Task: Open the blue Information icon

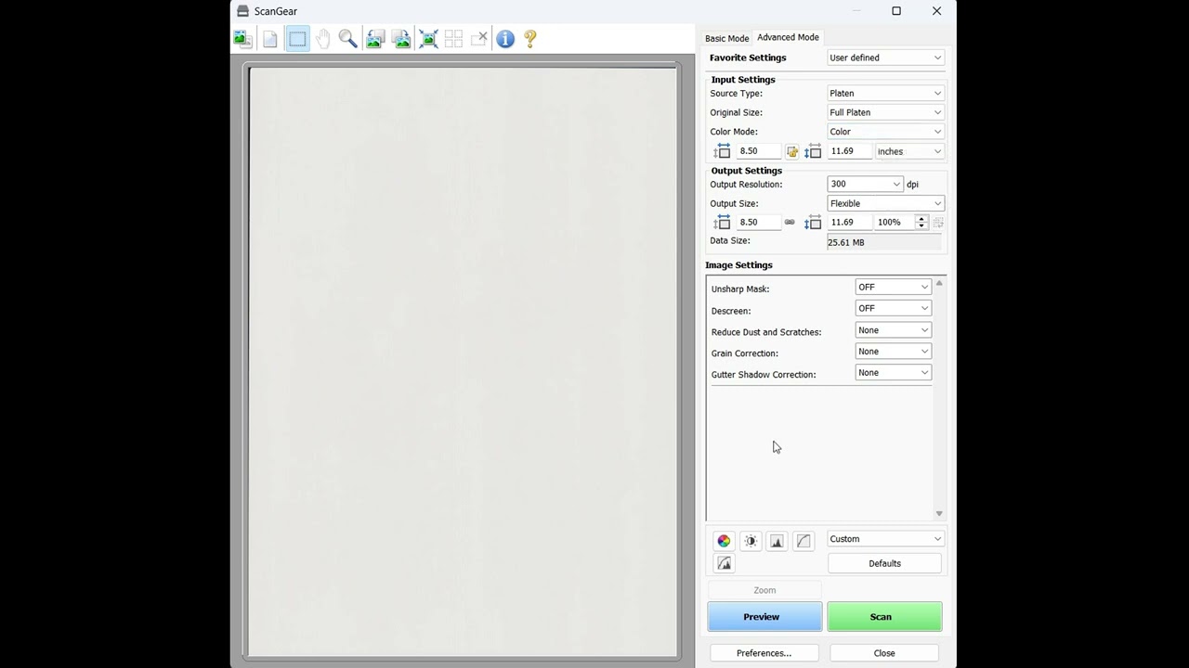Action: (505, 39)
